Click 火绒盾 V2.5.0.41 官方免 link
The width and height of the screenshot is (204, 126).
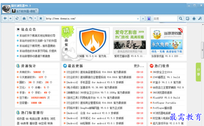click(x=92, y=56)
